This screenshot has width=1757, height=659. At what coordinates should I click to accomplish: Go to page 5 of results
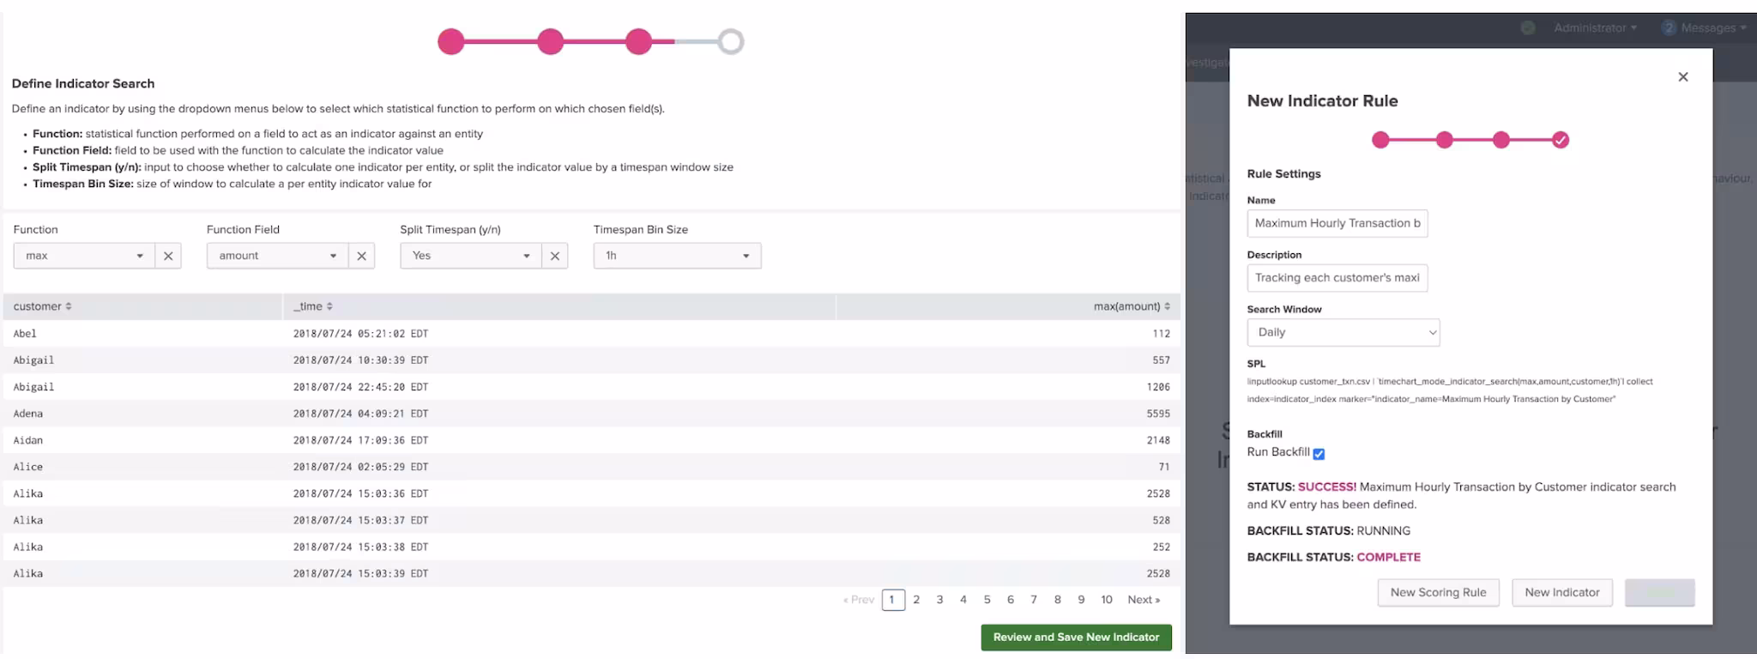pyautogui.click(x=987, y=600)
